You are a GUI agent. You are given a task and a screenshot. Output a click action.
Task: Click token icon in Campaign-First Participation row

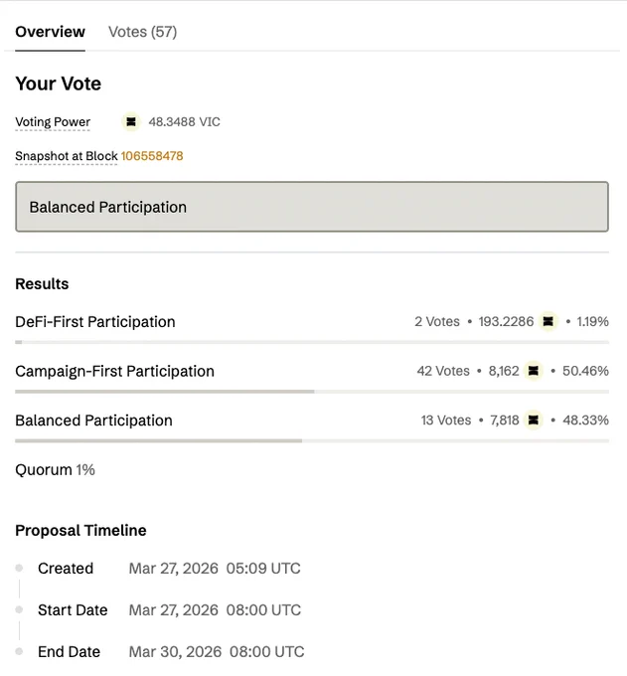pos(533,371)
